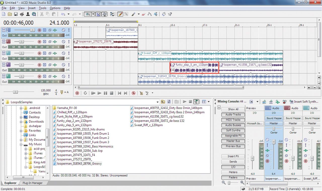The width and height of the screenshot is (322, 191).
Task: Expand the Downloads folder in tree
Action: pos(21,122)
